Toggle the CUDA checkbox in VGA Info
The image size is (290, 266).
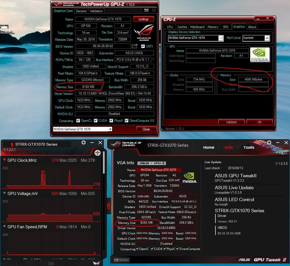pos(152,249)
